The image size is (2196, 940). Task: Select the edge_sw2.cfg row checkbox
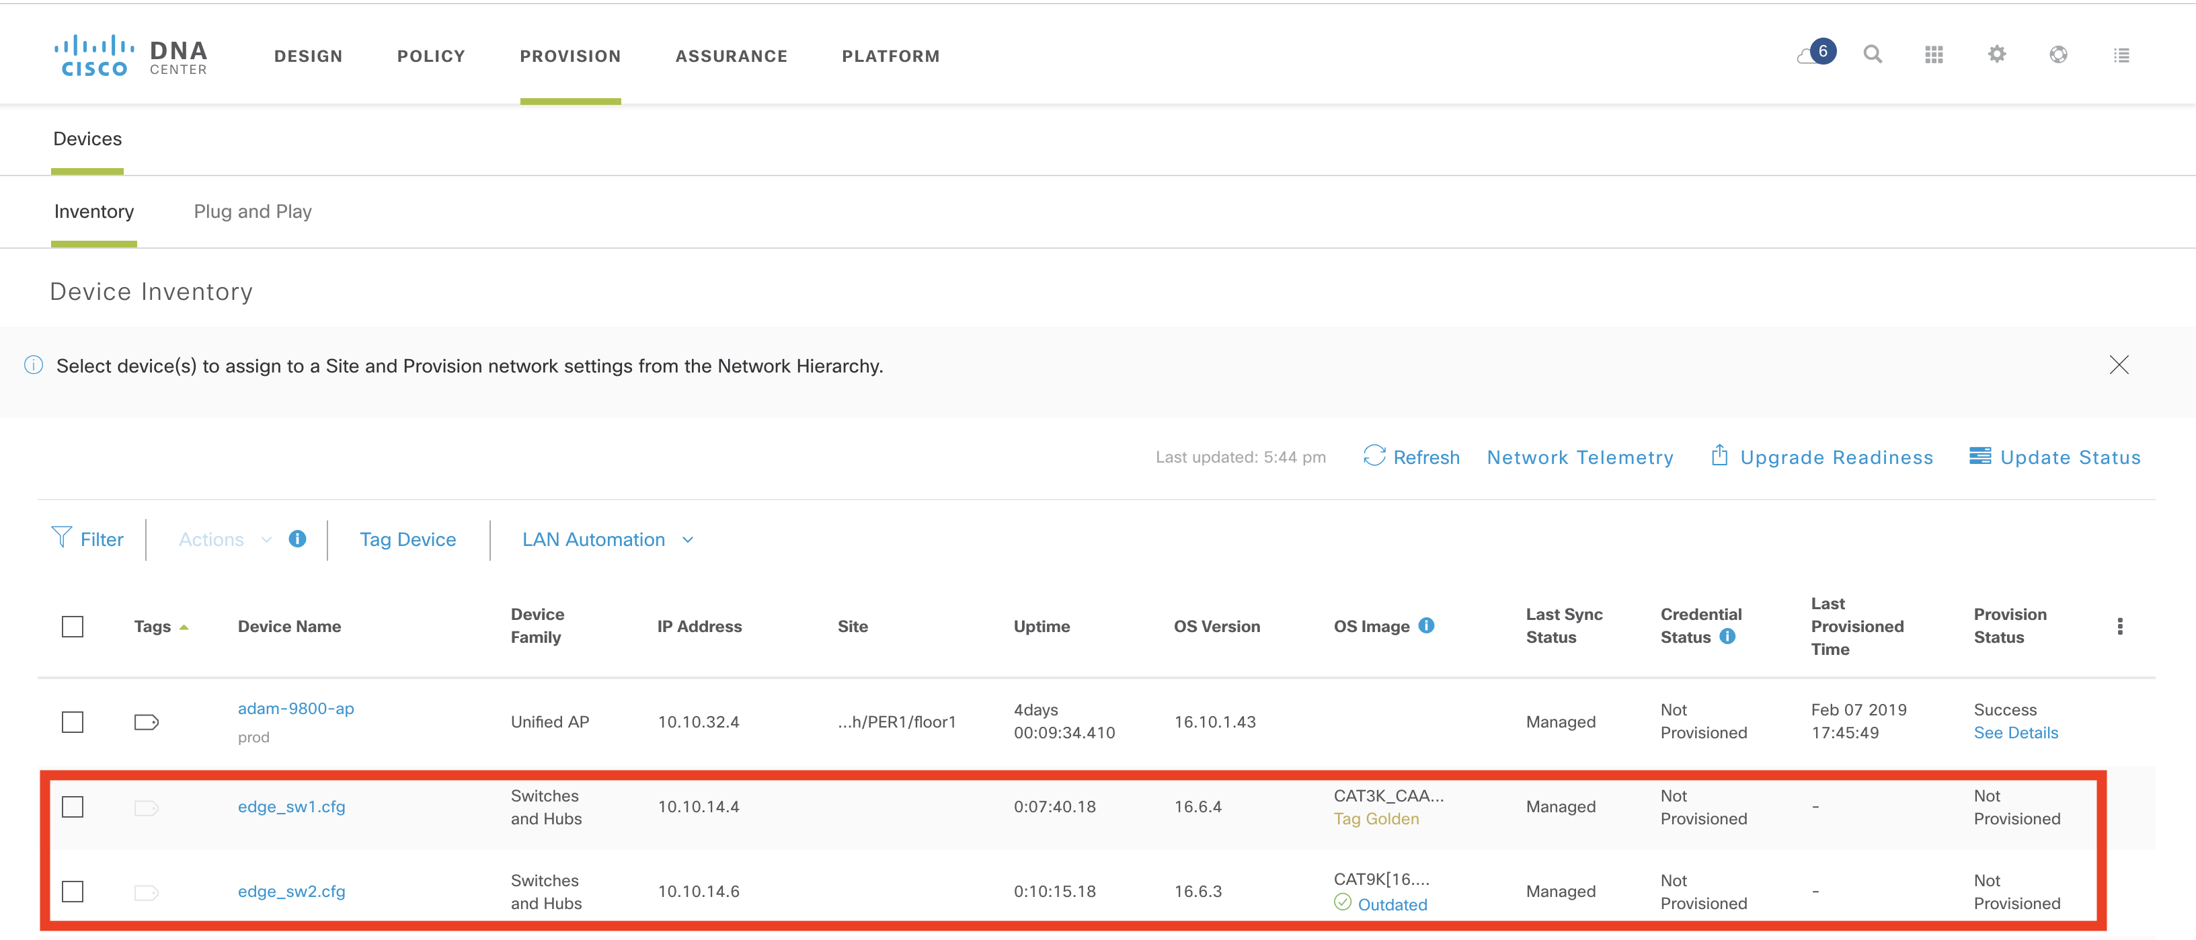tap(73, 892)
